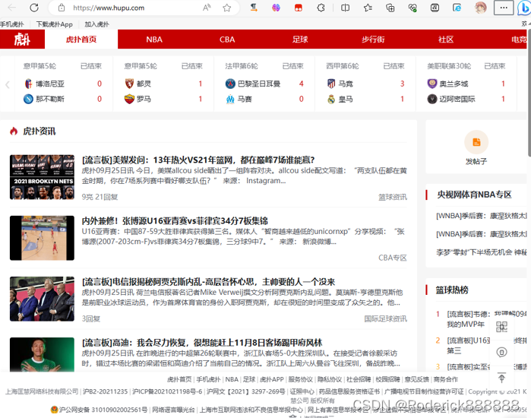
Task: Click the site lock icon in address bar
Action: click(62, 8)
